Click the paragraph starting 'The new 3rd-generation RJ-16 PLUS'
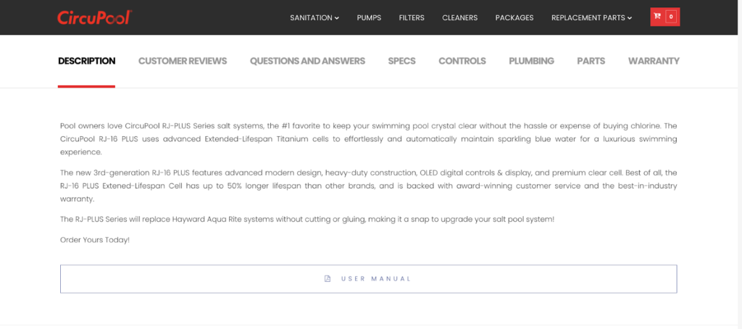Viewport: 742px width, 329px height. pos(369,186)
